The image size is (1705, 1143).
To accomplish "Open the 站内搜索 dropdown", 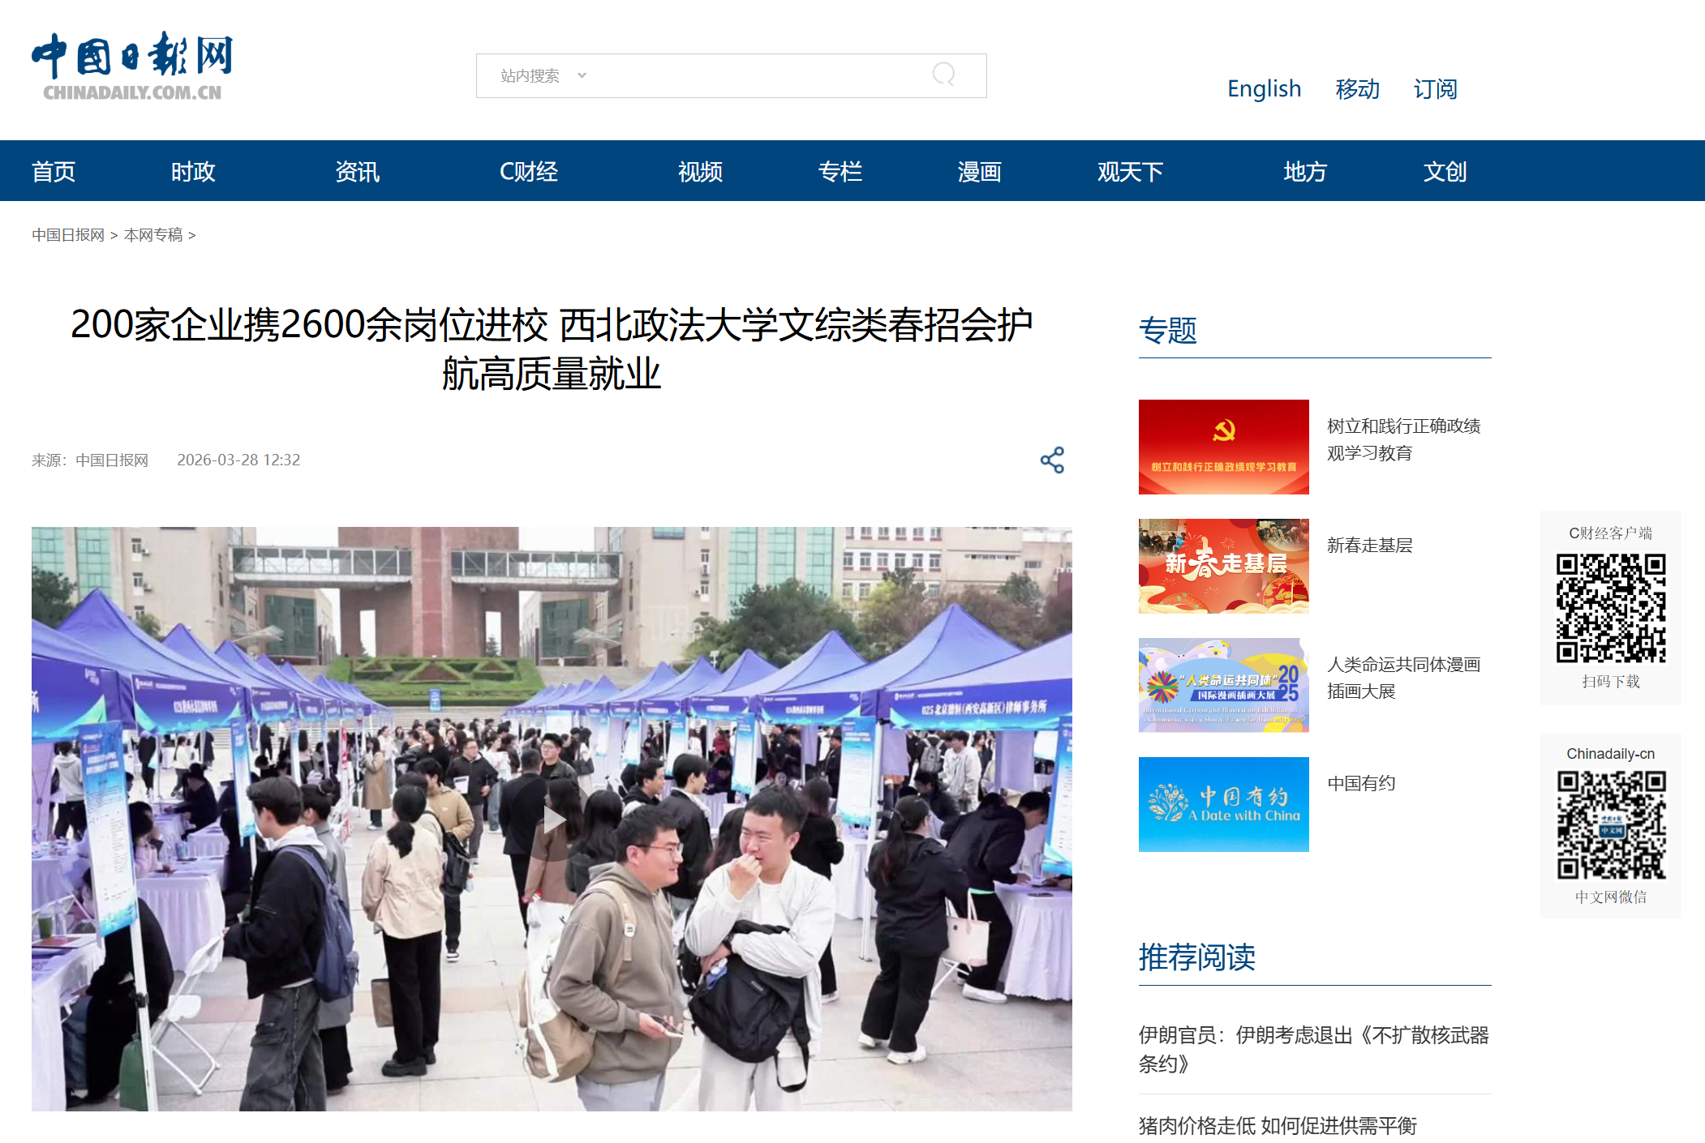I will coord(543,75).
